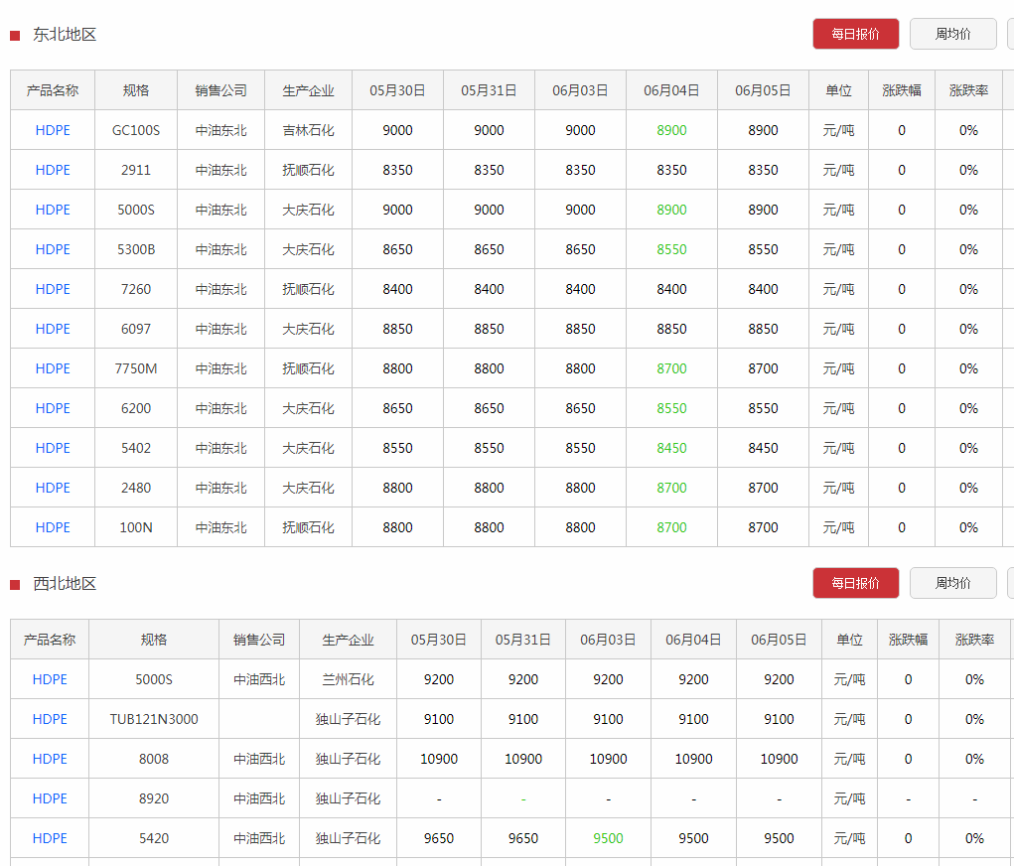Switch to 周均价 tab for 东北地区
This screenshot has height=866, width=1014.
[x=952, y=34]
